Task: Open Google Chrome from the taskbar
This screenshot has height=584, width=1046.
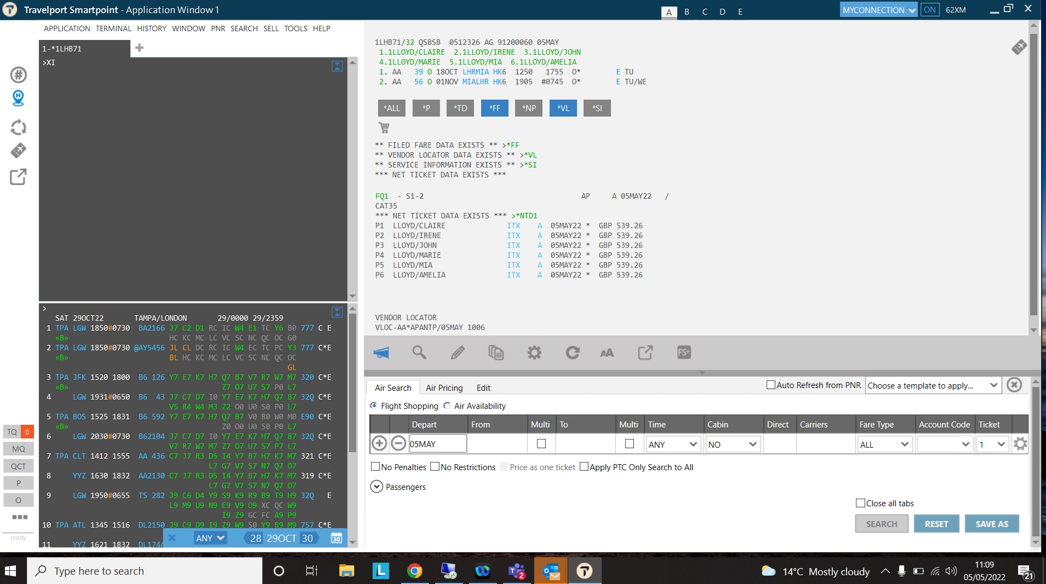Action: (414, 571)
